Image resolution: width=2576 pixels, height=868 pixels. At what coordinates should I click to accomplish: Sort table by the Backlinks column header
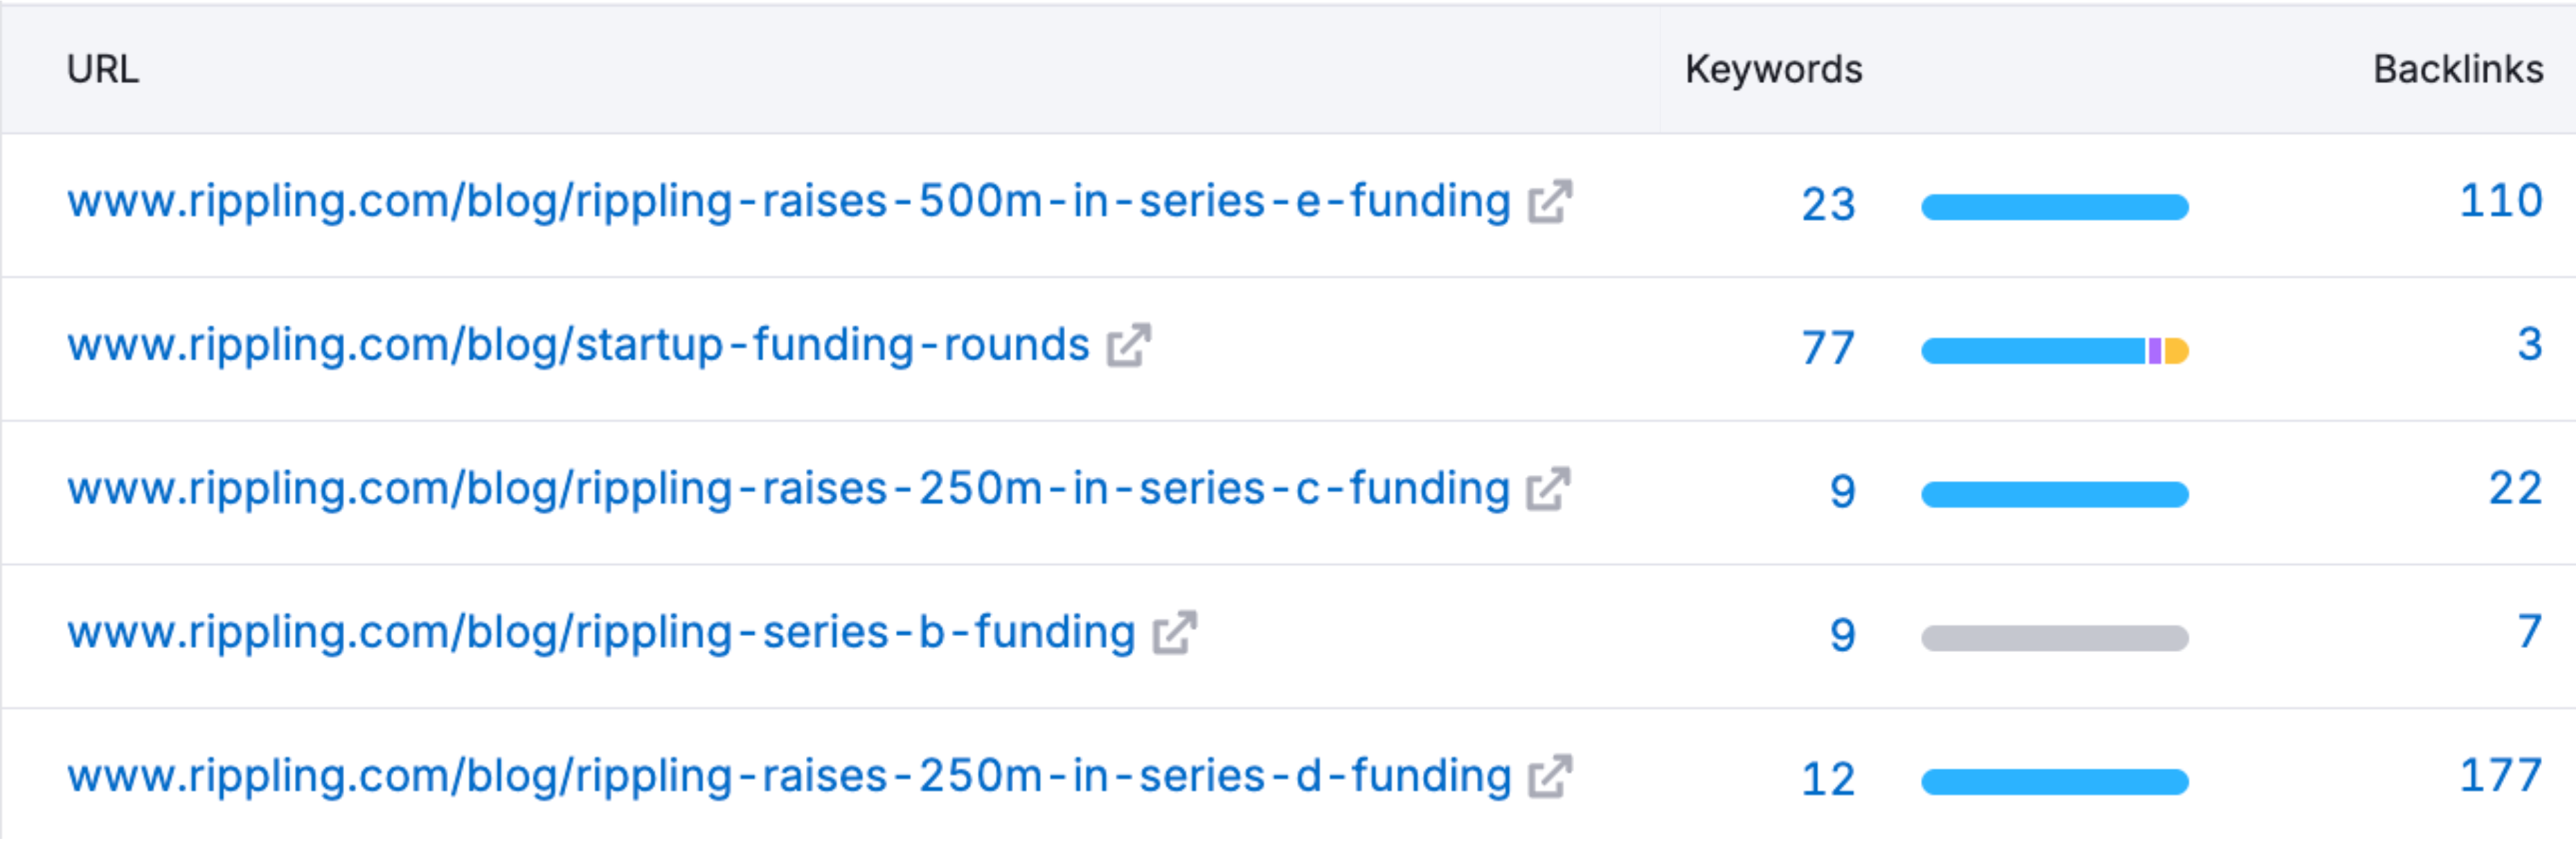pos(2458,69)
